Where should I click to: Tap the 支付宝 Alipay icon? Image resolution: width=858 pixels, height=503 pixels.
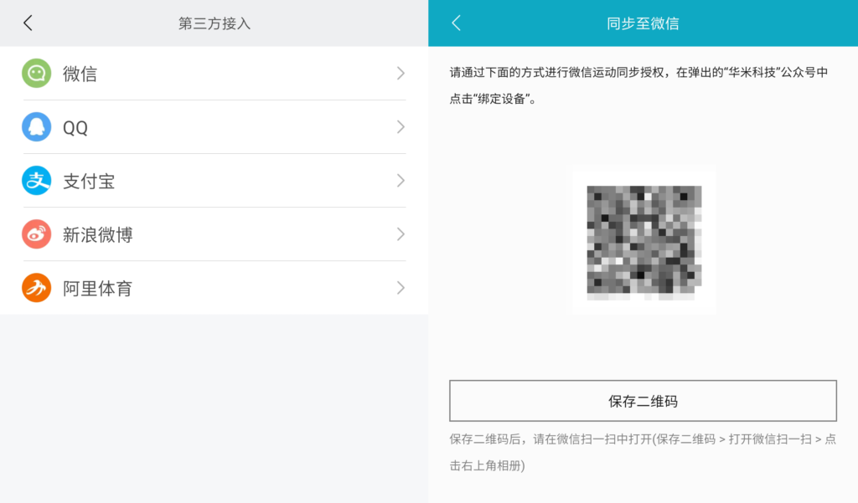point(36,181)
